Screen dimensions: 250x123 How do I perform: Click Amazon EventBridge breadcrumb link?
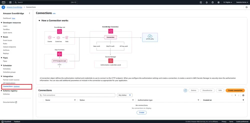tap(14, 7)
